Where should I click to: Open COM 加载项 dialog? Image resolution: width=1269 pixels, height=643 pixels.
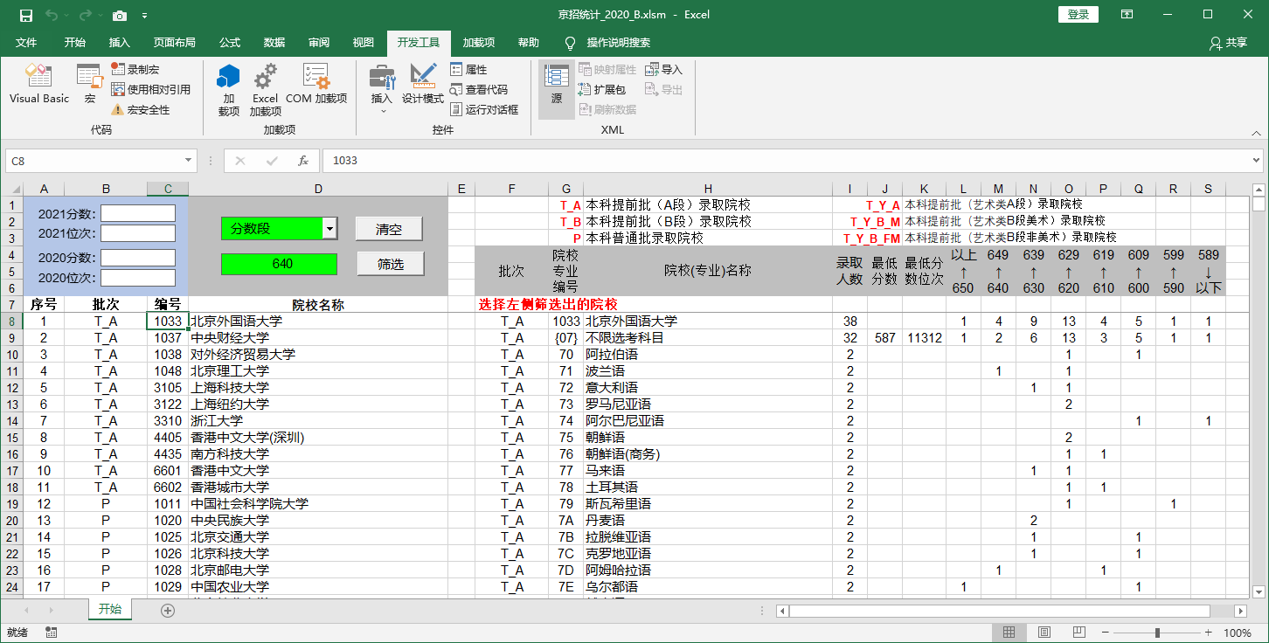(316, 85)
